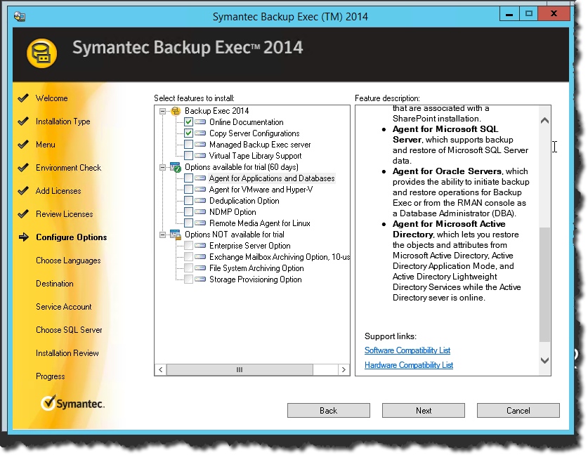Click the feature list scroll-left arrow

point(160,370)
